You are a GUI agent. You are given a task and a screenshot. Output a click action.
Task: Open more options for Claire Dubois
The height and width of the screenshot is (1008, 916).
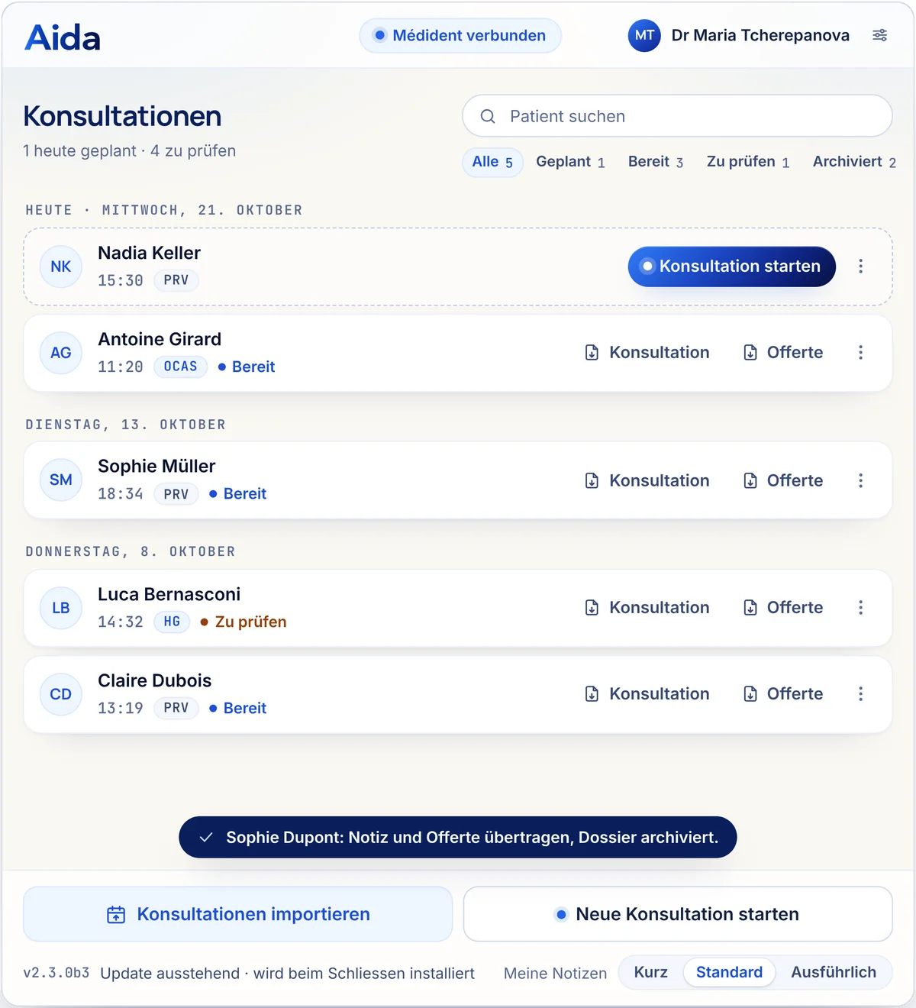[x=860, y=694]
